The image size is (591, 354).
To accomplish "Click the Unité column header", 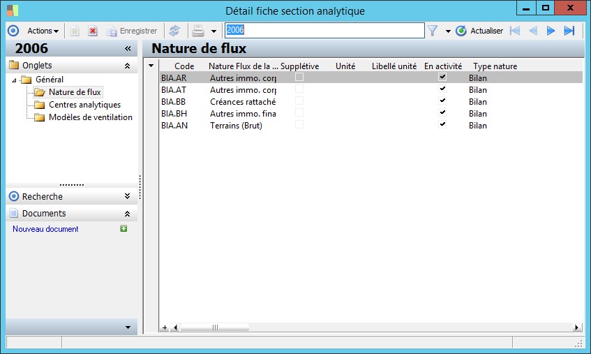I will pyautogui.click(x=345, y=66).
